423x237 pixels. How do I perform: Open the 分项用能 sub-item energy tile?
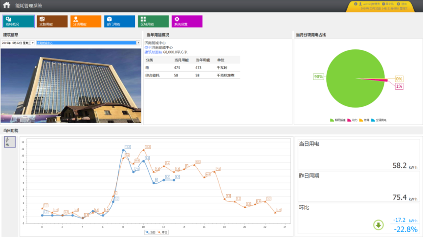pos(86,21)
